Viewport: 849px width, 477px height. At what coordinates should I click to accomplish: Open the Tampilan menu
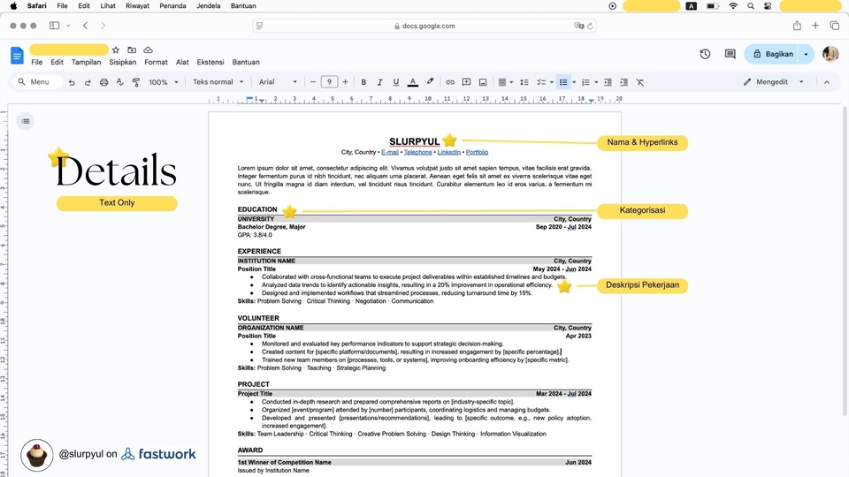(86, 62)
